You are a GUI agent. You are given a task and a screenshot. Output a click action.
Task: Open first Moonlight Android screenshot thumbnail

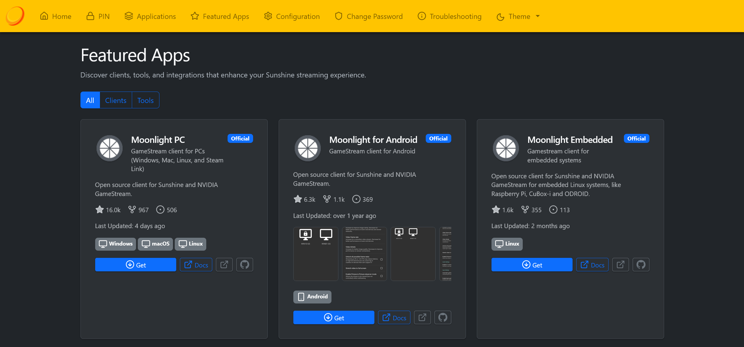coord(316,254)
